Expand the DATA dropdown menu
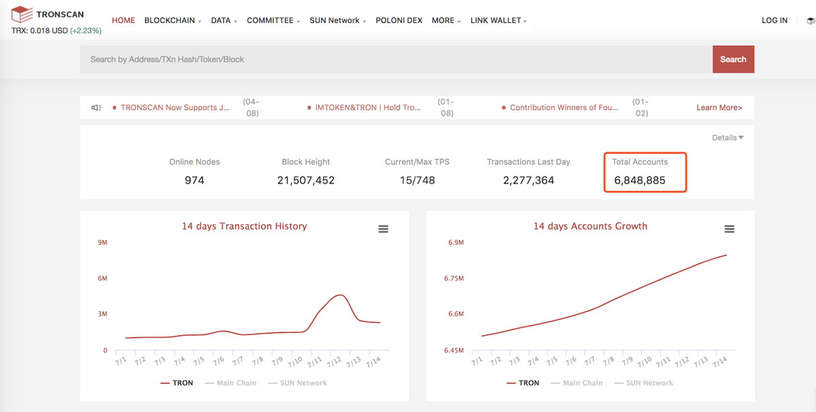The height and width of the screenshot is (412, 816). click(224, 20)
